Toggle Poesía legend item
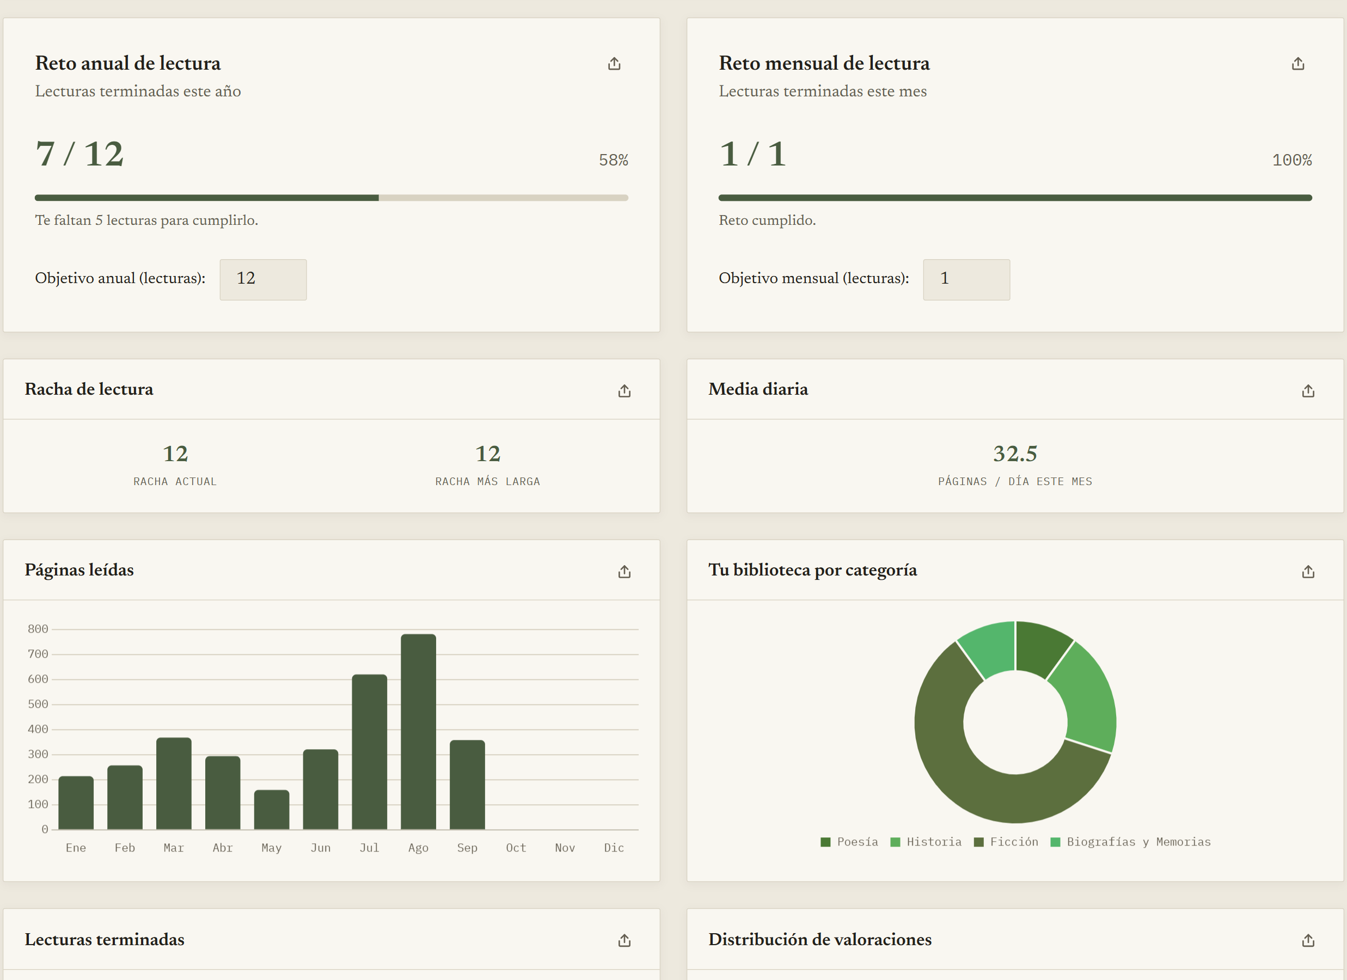 click(849, 842)
